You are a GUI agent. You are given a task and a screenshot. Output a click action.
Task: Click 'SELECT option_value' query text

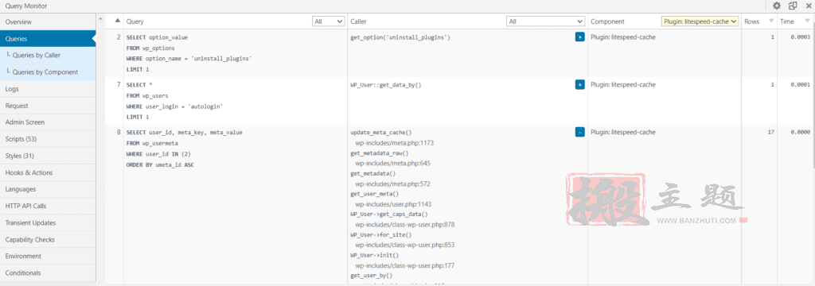(158, 37)
